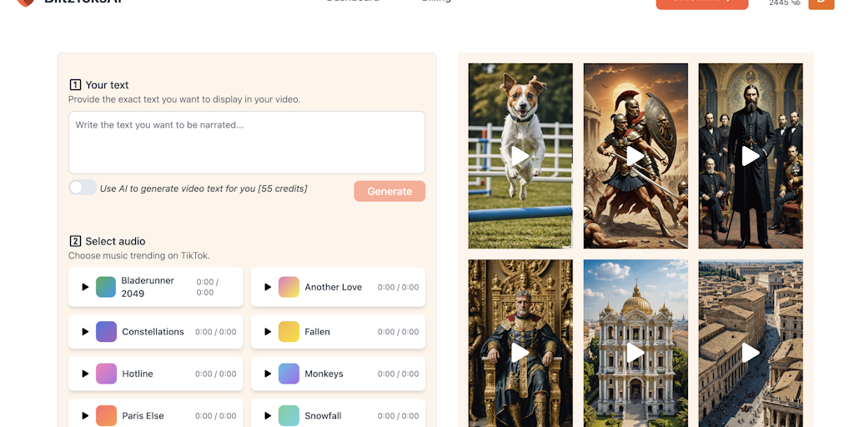
Task: Choose the "Constellations" track name
Action: pos(153,332)
